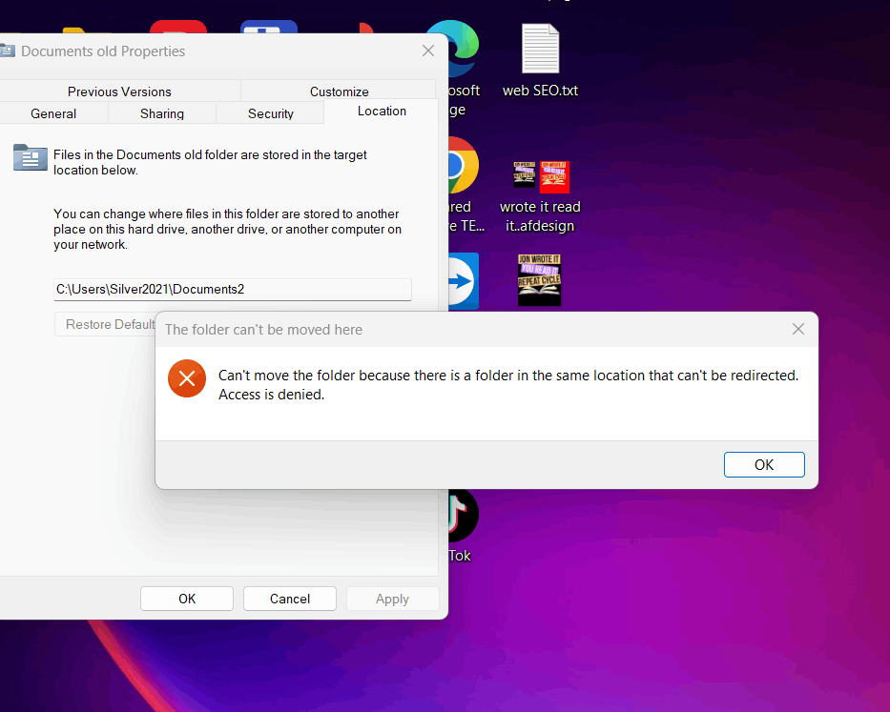Image resolution: width=890 pixels, height=712 pixels.
Task: Open the Security tab
Action: tap(270, 113)
